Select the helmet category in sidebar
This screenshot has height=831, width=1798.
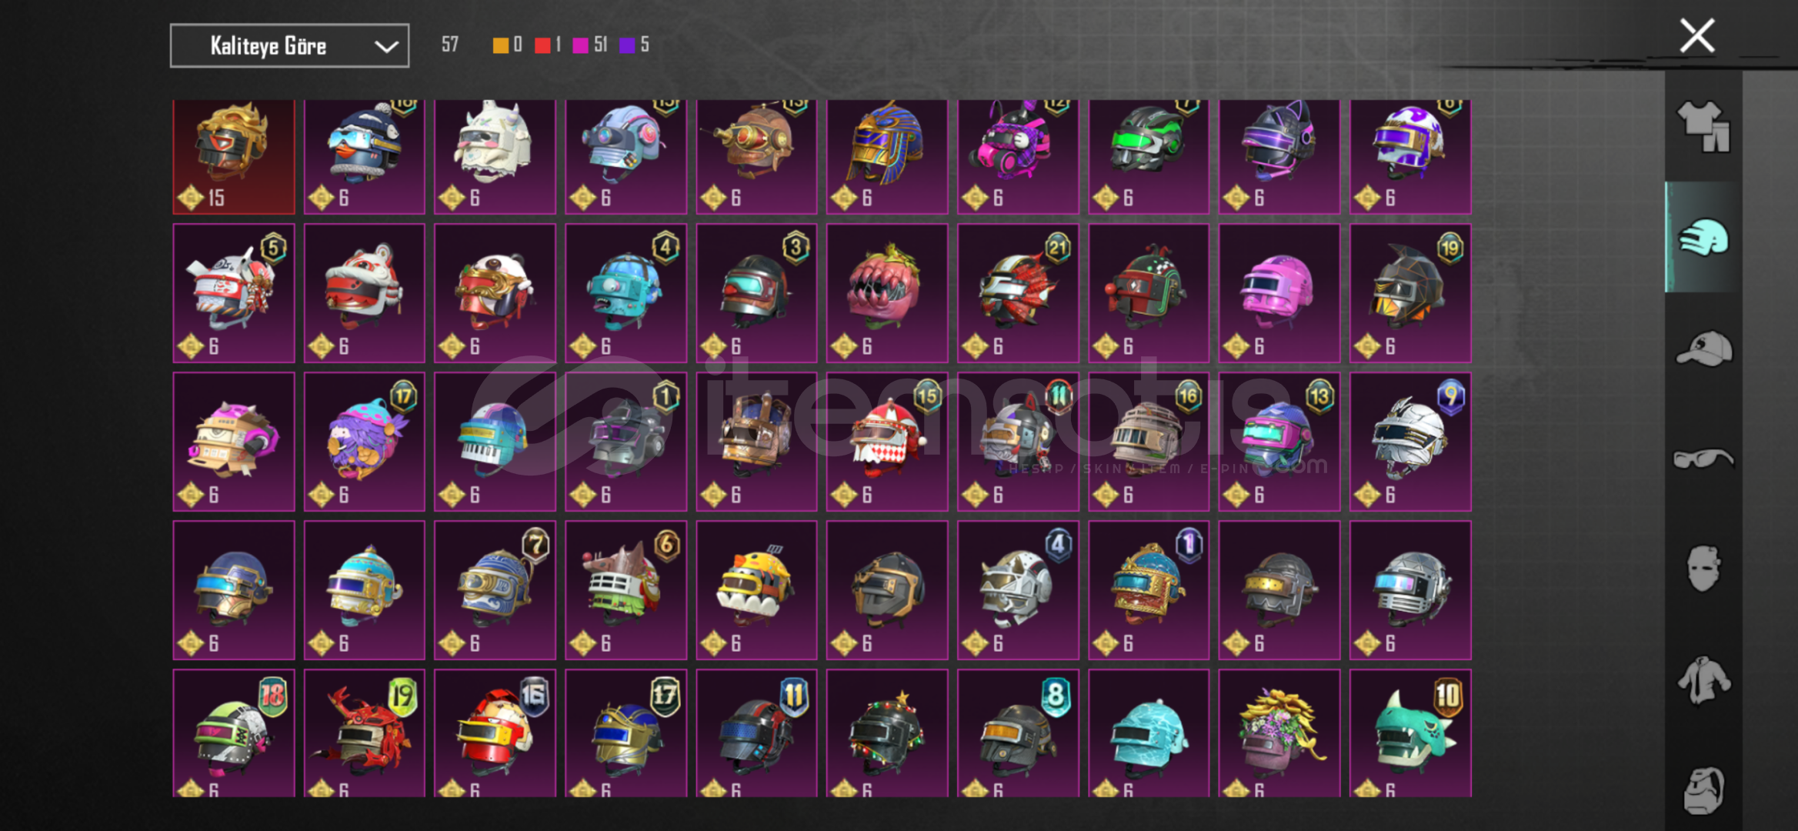click(x=1703, y=238)
